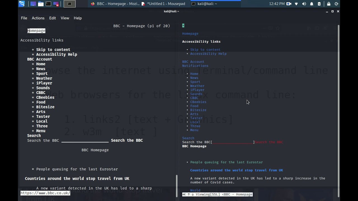Switch to Untitled 1 Mousepad taskbar window
Viewport: 358px width, 201px height.
pyautogui.click(x=165, y=4)
